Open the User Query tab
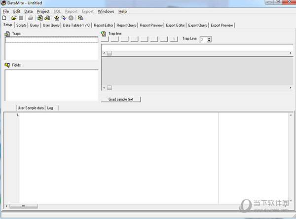Viewport: 296px width, 219px height. pyautogui.click(x=51, y=25)
